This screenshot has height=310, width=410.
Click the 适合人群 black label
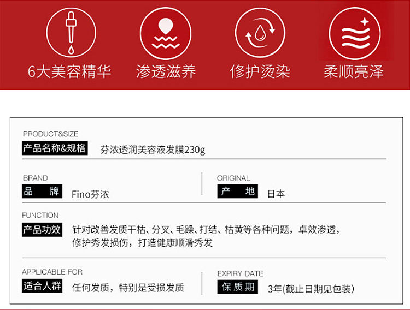pyautogui.click(x=42, y=286)
